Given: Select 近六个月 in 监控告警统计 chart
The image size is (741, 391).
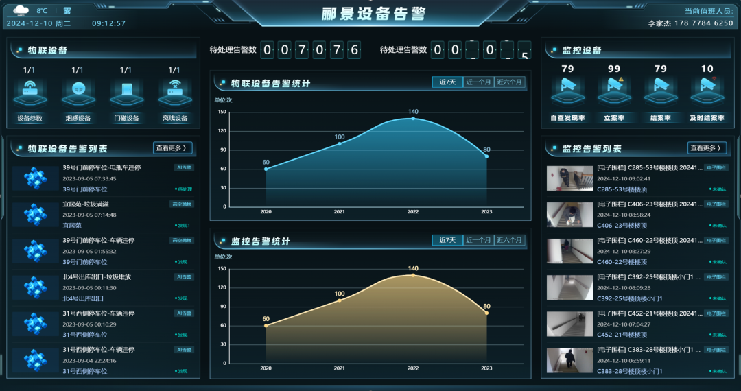Looking at the screenshot, I should [509, 240].
